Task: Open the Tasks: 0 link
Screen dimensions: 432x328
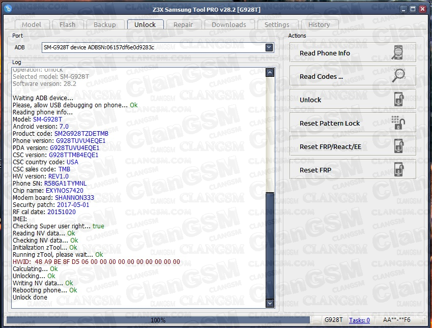Action: point(359,320)
